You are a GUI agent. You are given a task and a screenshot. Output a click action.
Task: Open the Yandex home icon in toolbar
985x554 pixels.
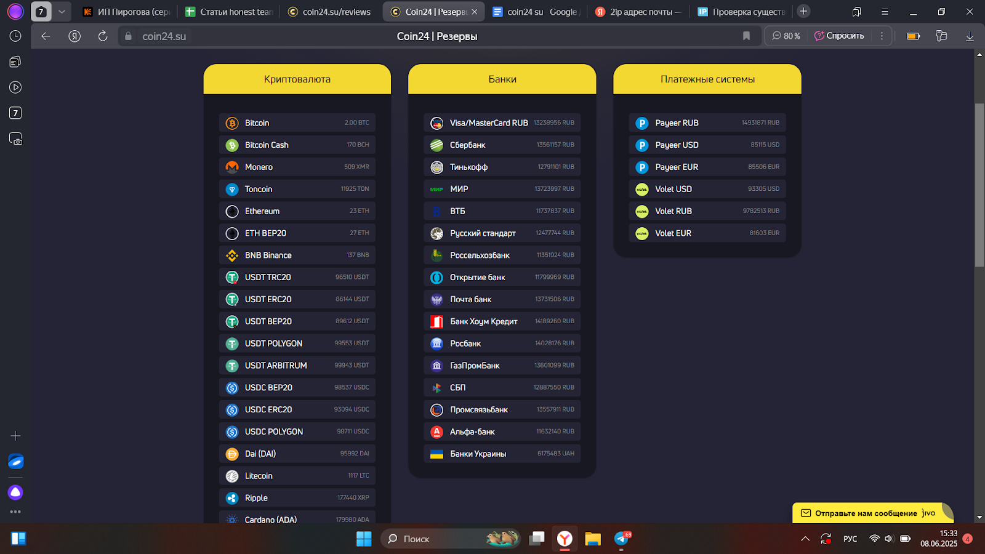click(74, 36)
